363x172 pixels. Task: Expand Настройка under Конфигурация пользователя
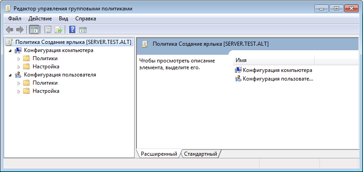[x=19, y=91]
